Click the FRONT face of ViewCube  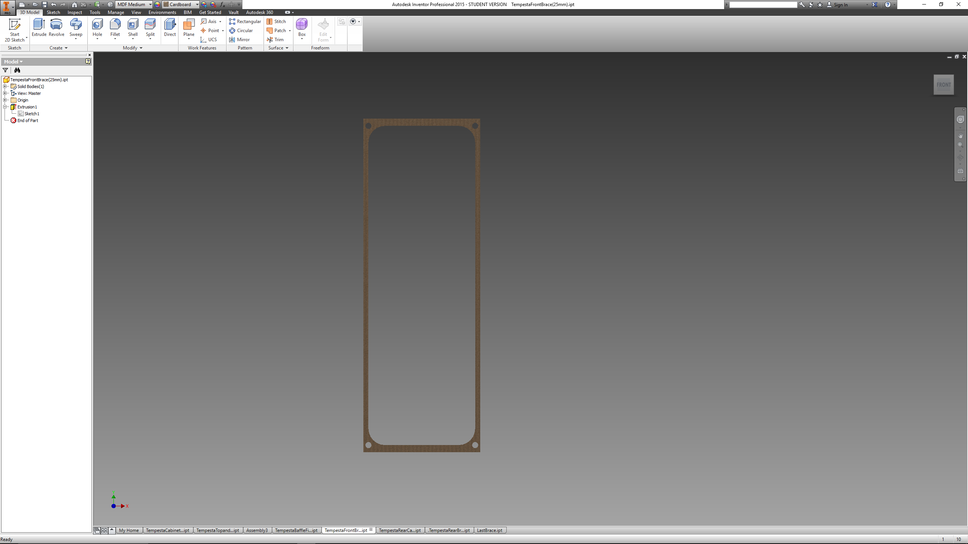[943, 85]
